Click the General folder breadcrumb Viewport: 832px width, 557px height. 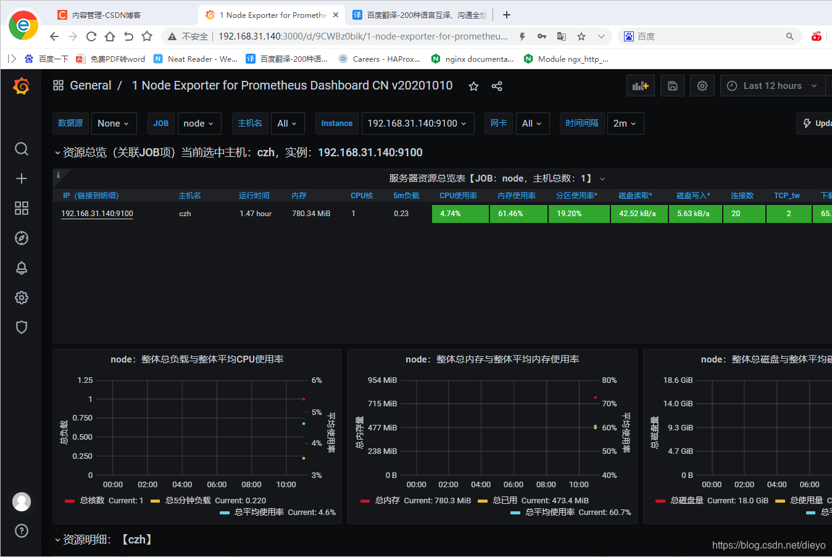coord(91,85)
